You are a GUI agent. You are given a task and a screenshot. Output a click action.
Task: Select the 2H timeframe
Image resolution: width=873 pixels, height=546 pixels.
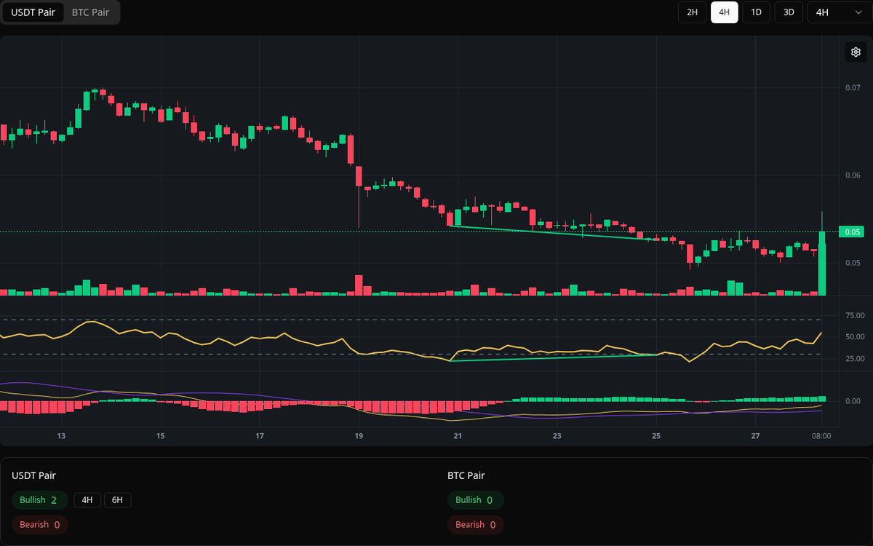(691, 12)
